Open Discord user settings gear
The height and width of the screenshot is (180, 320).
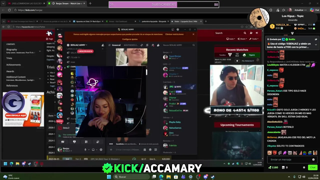pos(101,149)
